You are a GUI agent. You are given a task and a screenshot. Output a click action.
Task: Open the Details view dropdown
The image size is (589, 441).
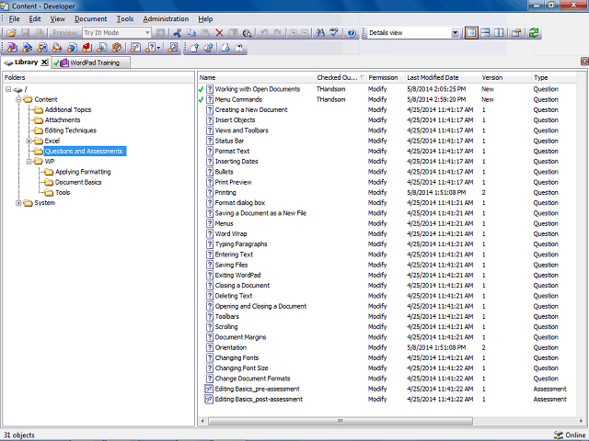tap(455, 33)
